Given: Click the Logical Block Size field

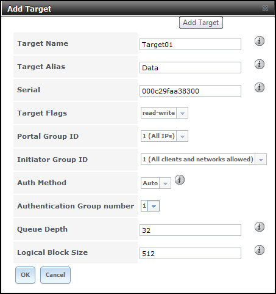Looking at the screenshot, I should [x=190, y=254].
